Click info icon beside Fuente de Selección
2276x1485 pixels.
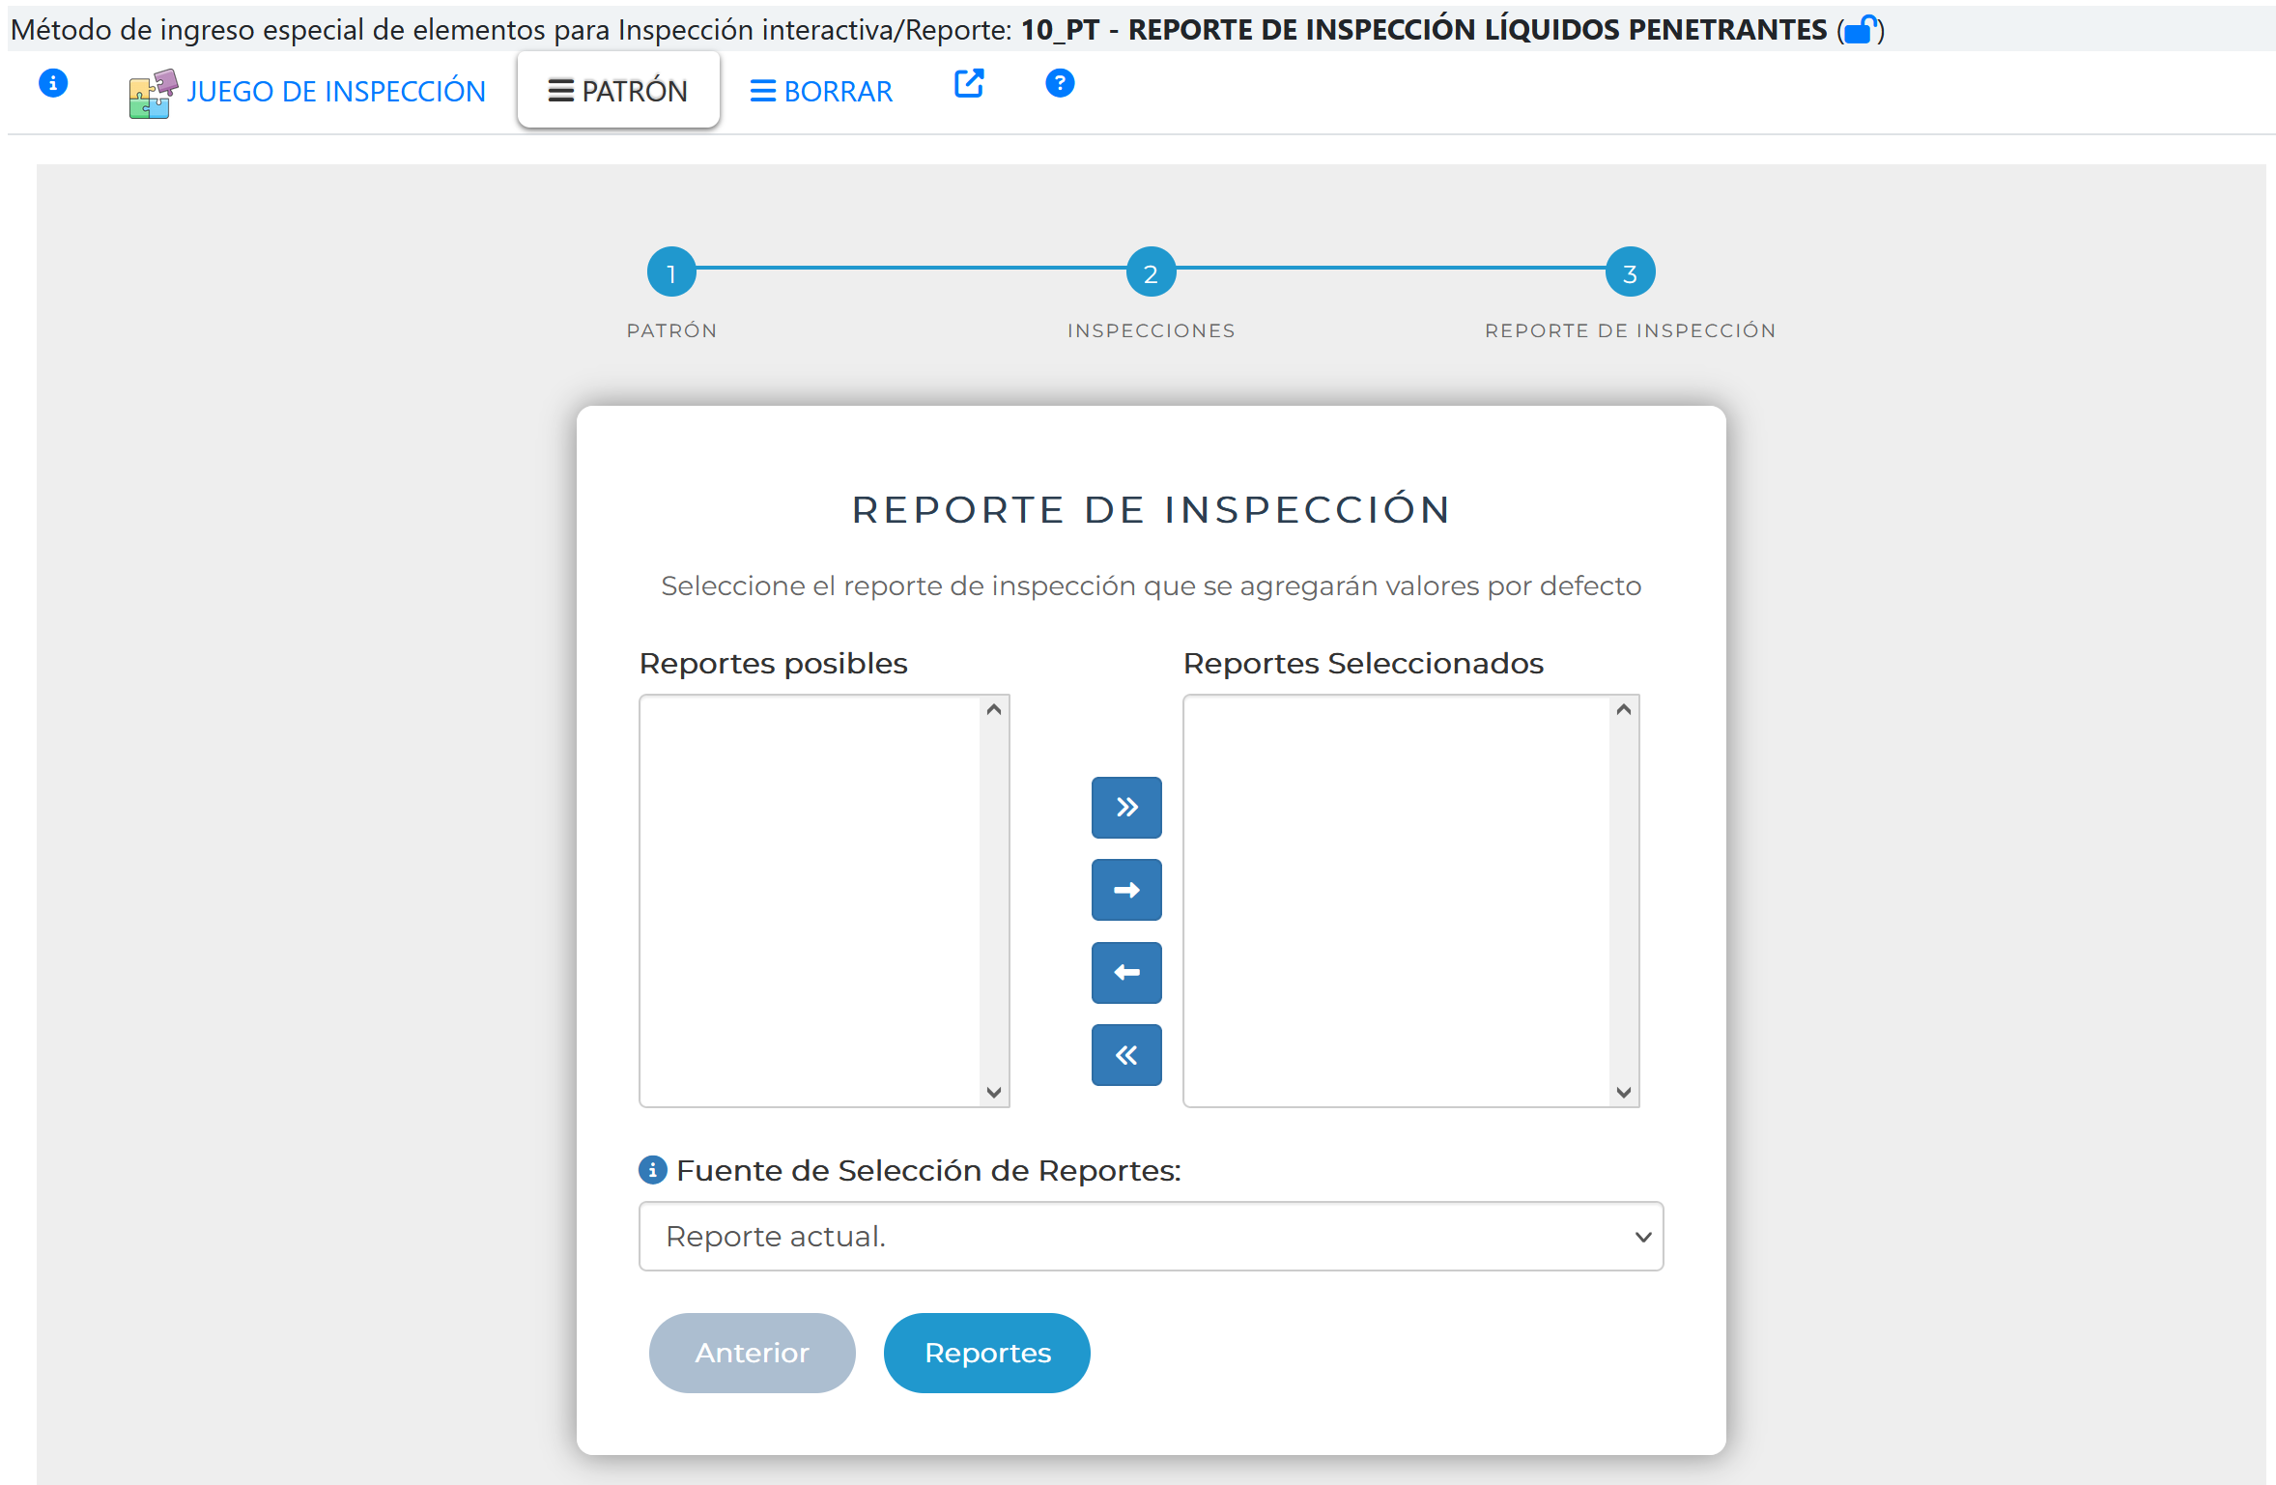(x=653, y=1170)
